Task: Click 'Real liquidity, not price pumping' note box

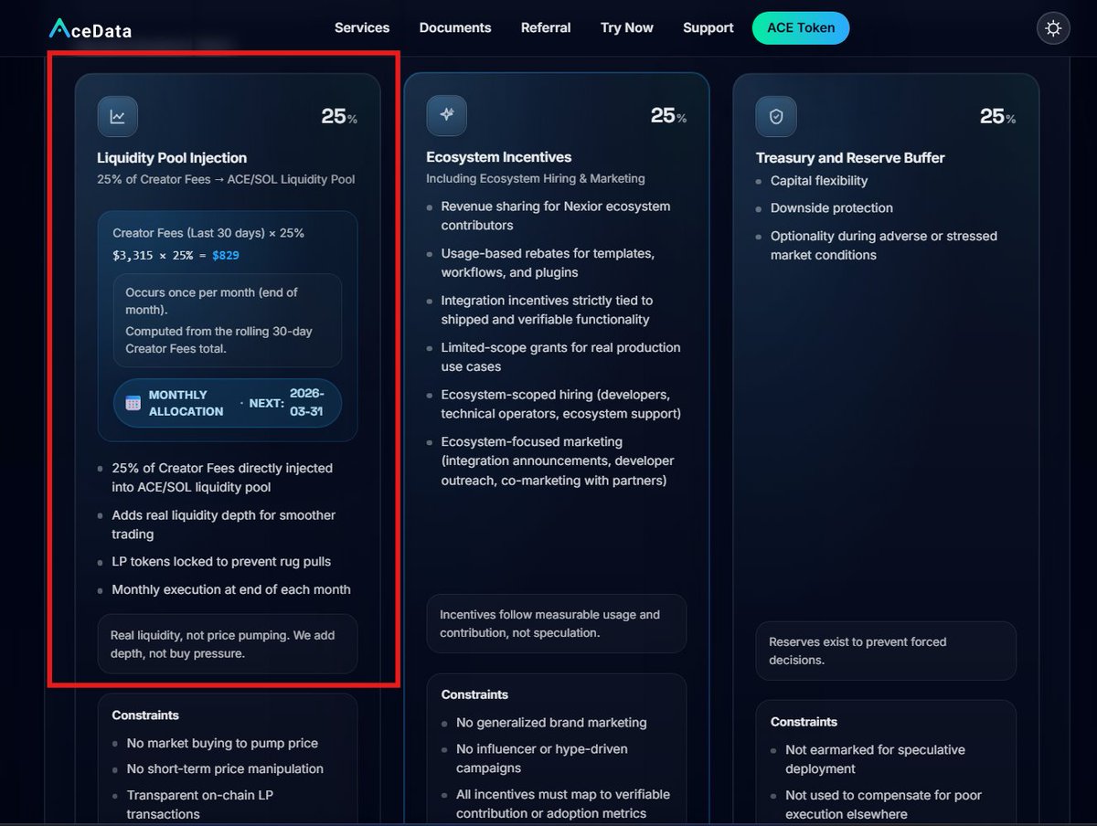Action: point(228,644)
